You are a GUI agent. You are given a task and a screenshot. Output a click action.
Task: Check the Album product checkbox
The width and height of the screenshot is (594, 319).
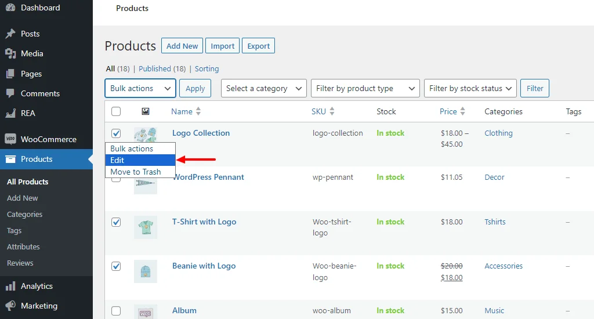click(x=116, y=311)
